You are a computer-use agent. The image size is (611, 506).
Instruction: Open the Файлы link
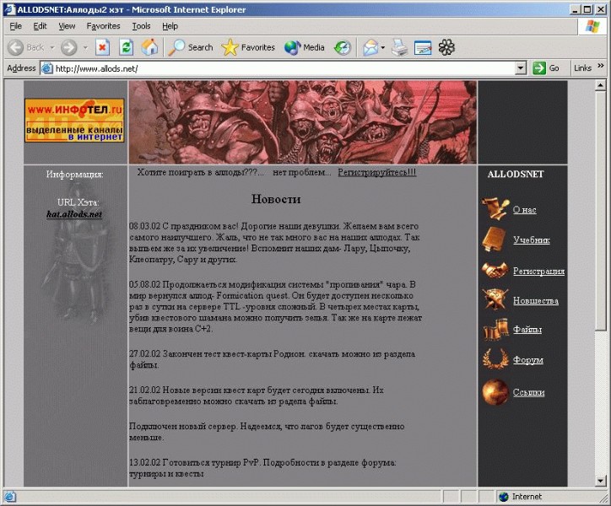tap(527, 330)
